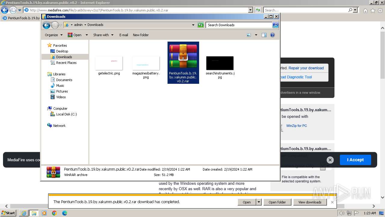The image size is (385, 217).
Task: Toggle the preview pane icon
Action: 264,35
